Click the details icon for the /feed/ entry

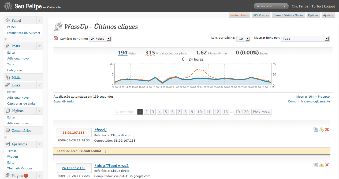pyautogui.click(x=316, y=129)
